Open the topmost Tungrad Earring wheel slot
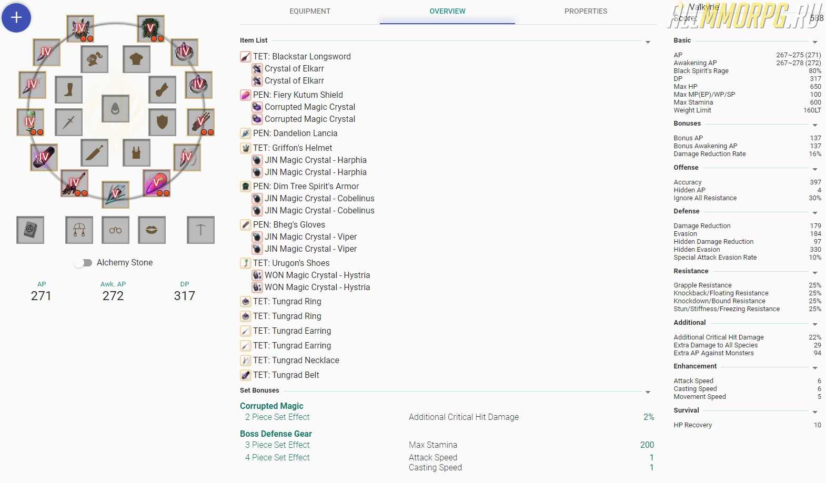This screenshot has height=483, width=826. pyautogui.click(x=46, y=52)
